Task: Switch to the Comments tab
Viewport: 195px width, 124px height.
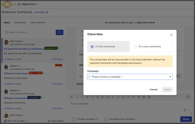Action: (20, 23)
